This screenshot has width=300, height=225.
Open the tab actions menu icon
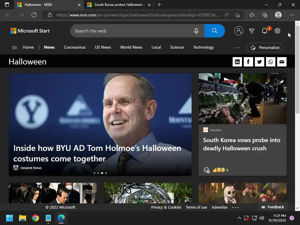(x=7, y=5)
